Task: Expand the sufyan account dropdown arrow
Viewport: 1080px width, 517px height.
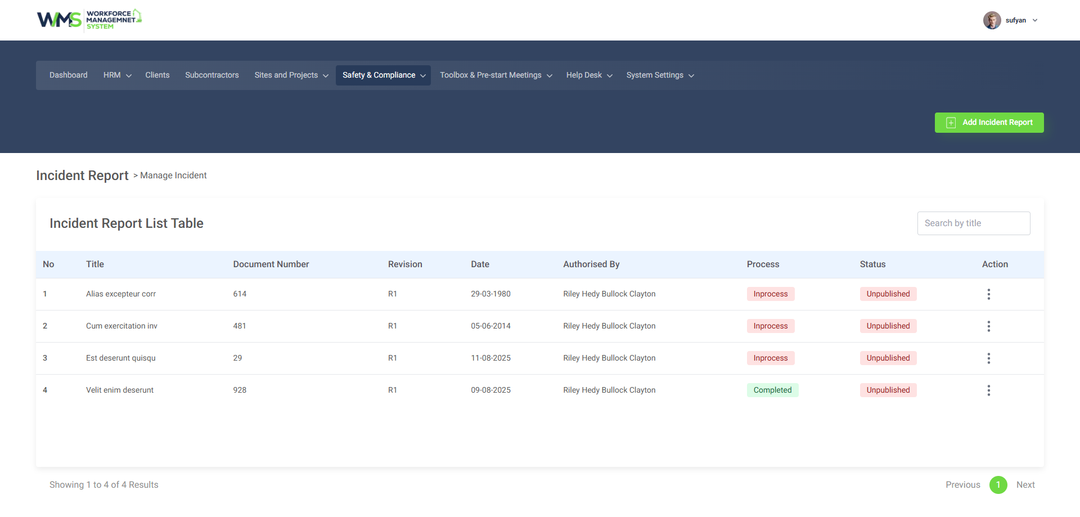Action: pyautogui.click(x=1035, y=20)
